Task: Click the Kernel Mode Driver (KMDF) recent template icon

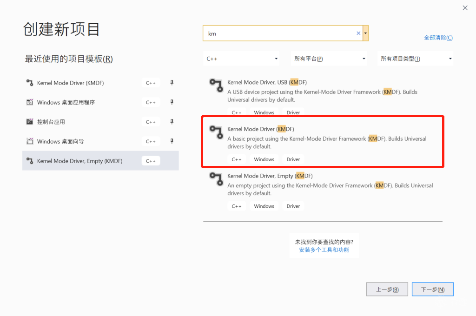Action: (29, 83)
